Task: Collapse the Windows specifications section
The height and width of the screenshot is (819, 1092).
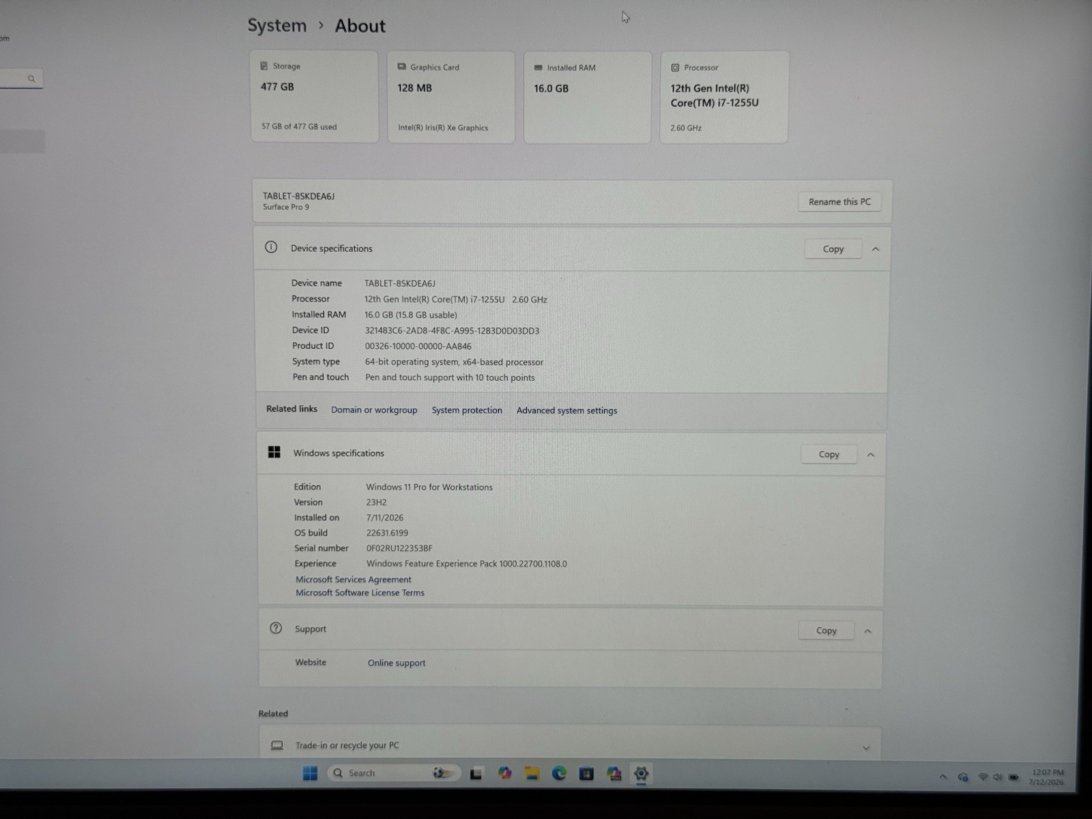Action: (871, 455)
